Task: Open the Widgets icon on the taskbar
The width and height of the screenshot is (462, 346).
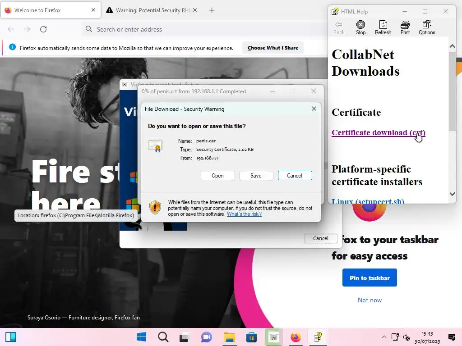Action: tap(11, 337)
